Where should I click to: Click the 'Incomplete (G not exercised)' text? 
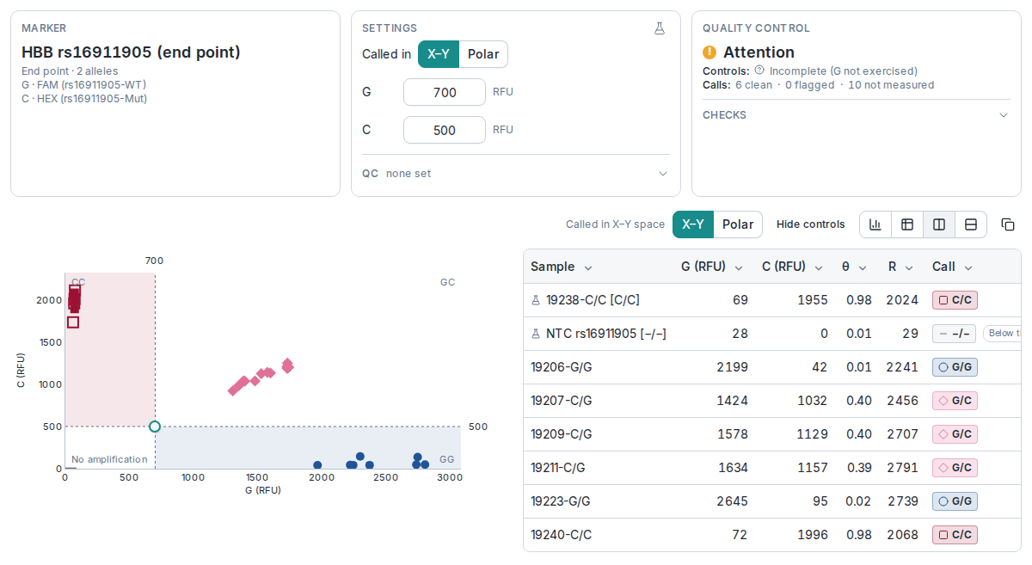click(x=844, y=71)
